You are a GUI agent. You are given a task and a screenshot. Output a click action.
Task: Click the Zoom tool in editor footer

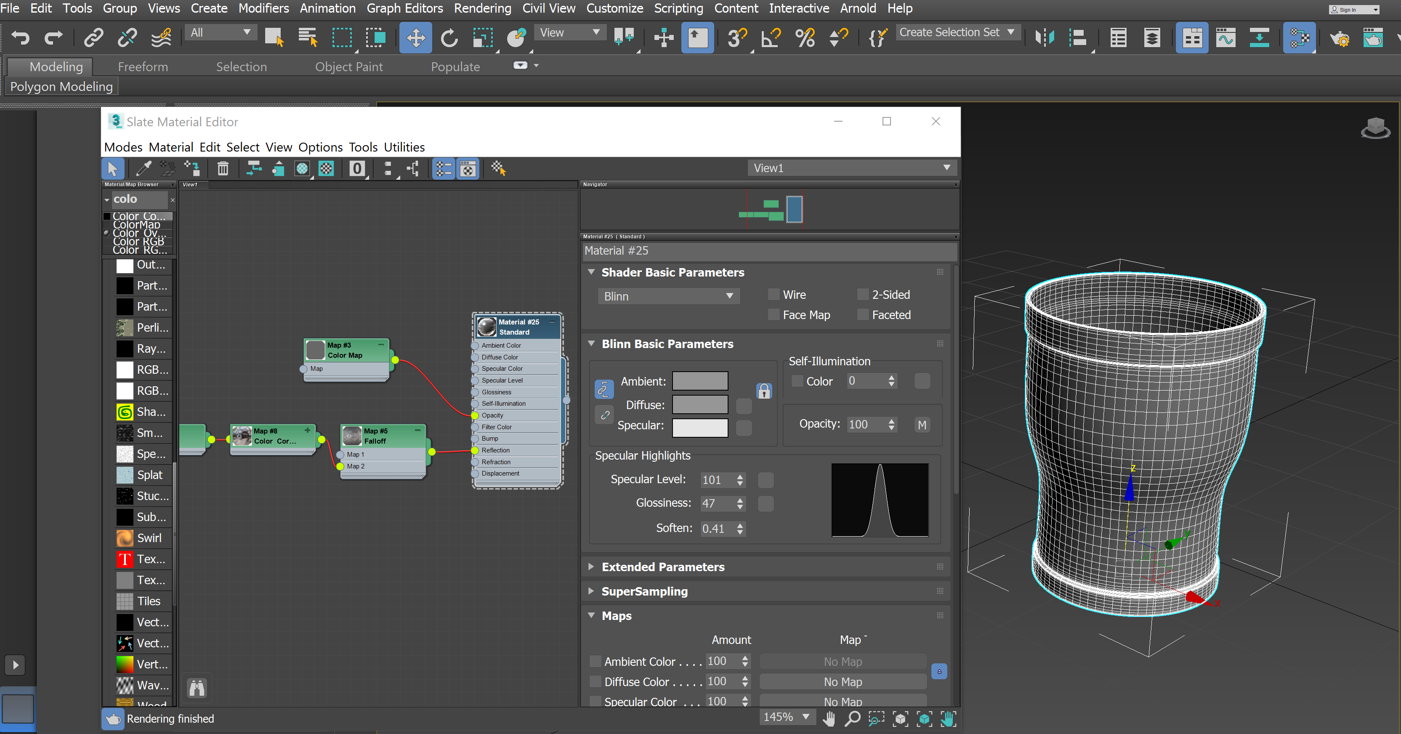[852, 718]
